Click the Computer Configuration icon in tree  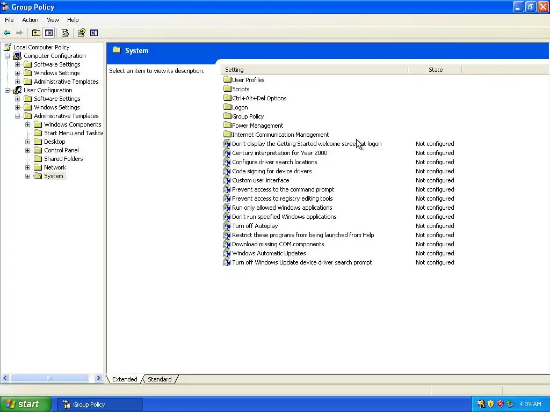(x=17, y=56)
